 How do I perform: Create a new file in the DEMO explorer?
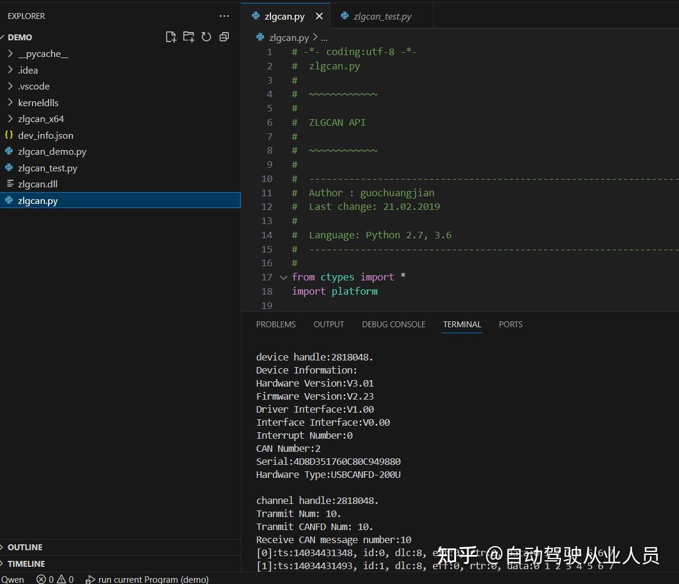(x=171, y=36)
